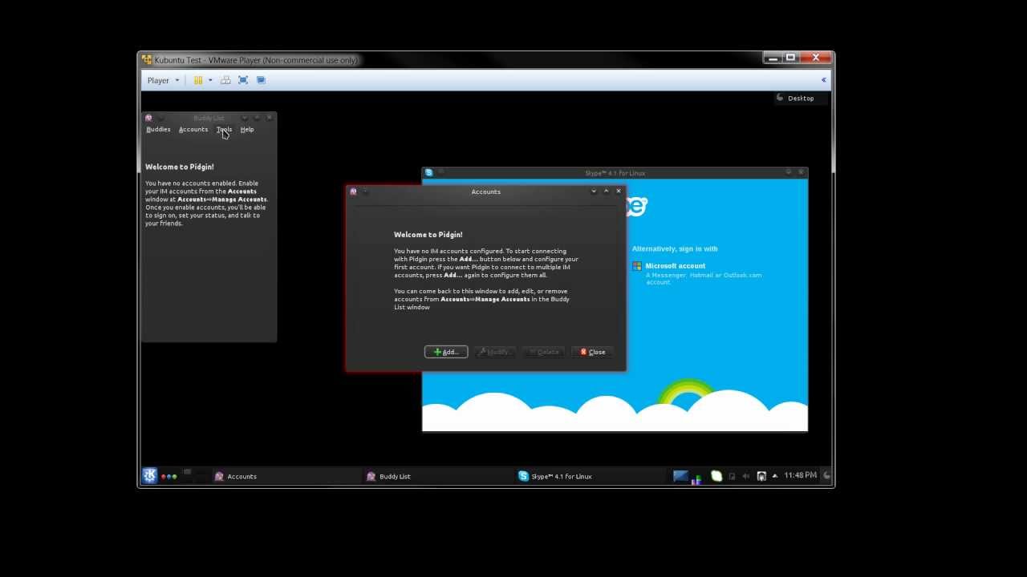Click the activities dots icon in the panel

coord(168,477)
